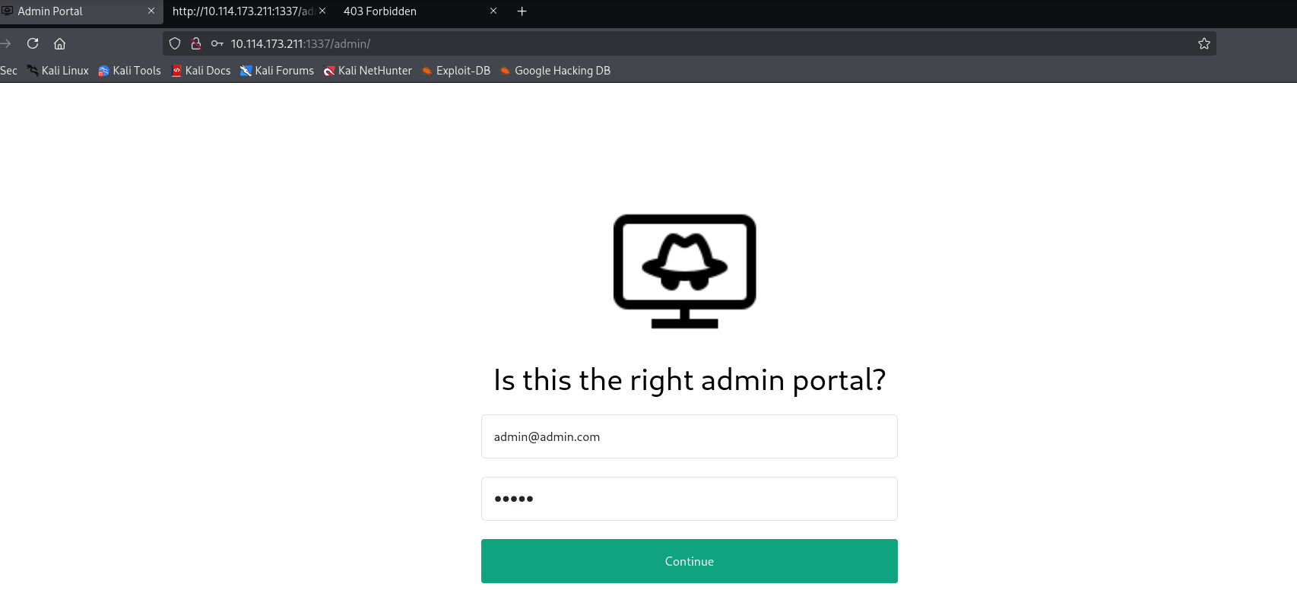Click into the password field
Viewport: 1297px width, 590px height.
coord(689,499)
